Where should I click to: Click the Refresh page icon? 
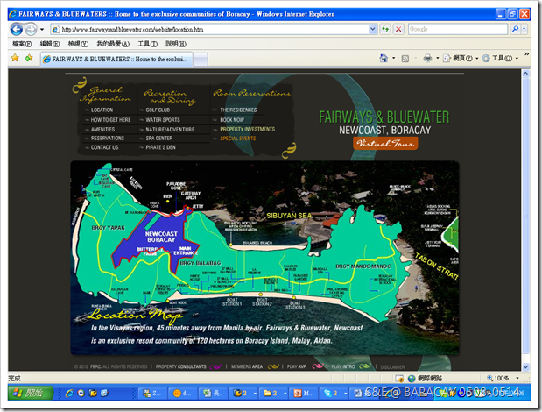(x=385, y=30)
